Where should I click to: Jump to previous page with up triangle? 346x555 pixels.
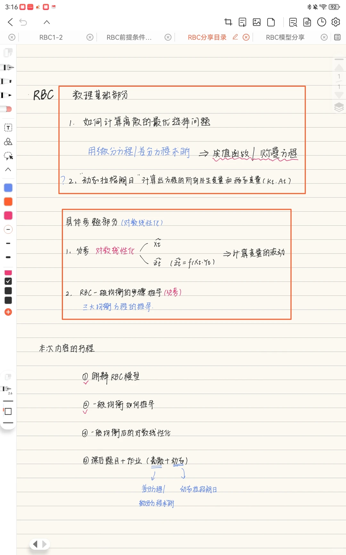point(339,67)
